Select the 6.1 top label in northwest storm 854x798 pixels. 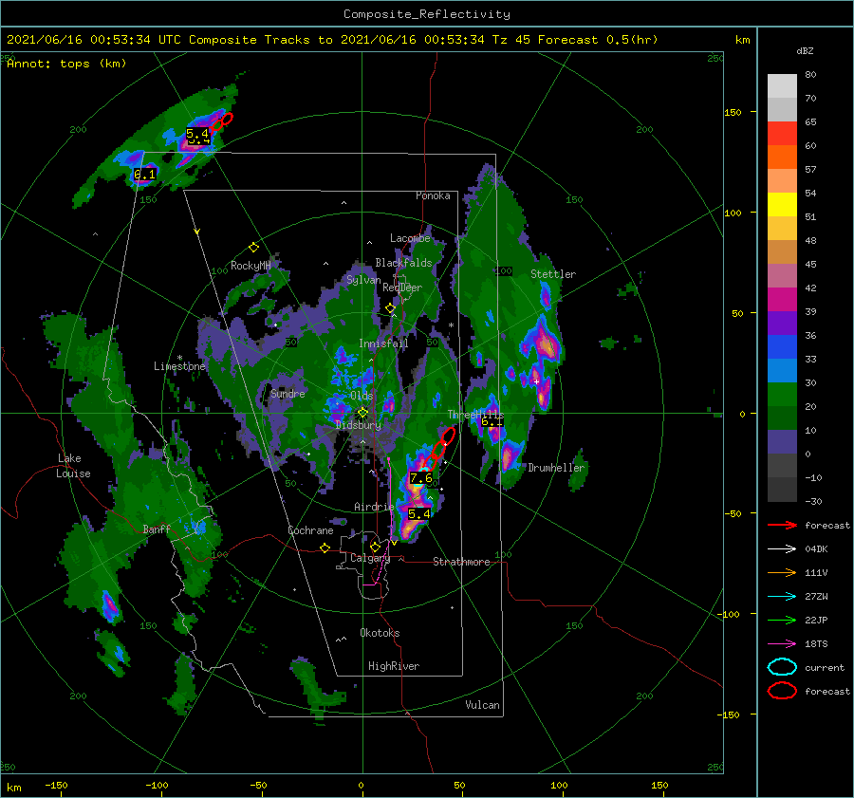[x=145, y=175]
